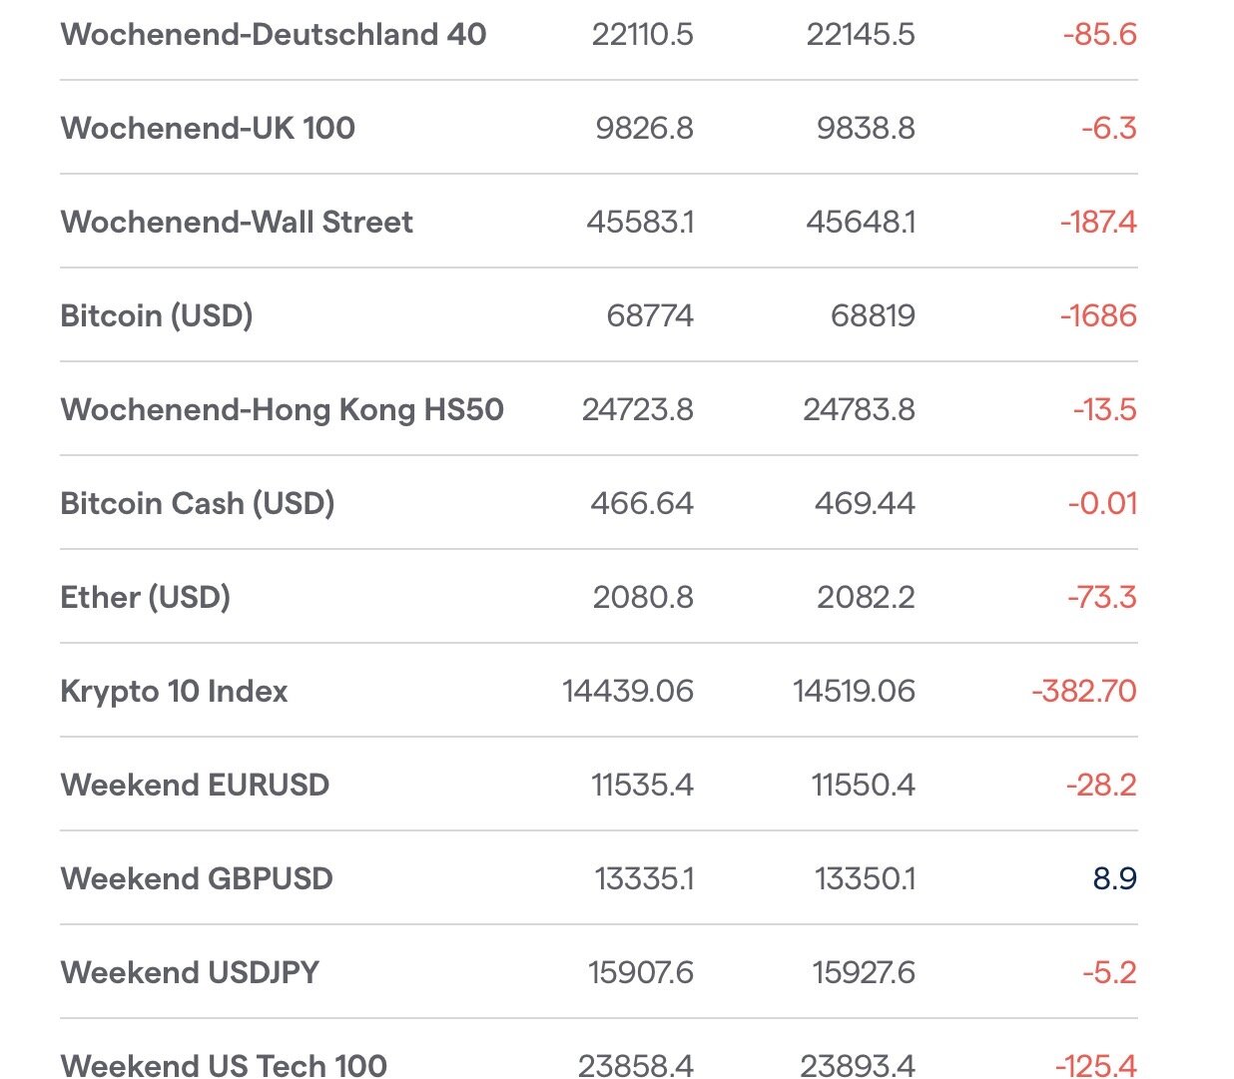Open the Ether (USD) market
Image resolution: width=1234 pixels, height=1079 pixels.
[146, 598]
